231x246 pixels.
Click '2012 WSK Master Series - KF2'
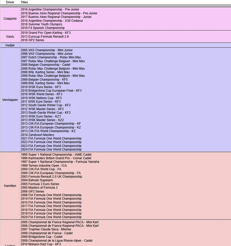42,109
